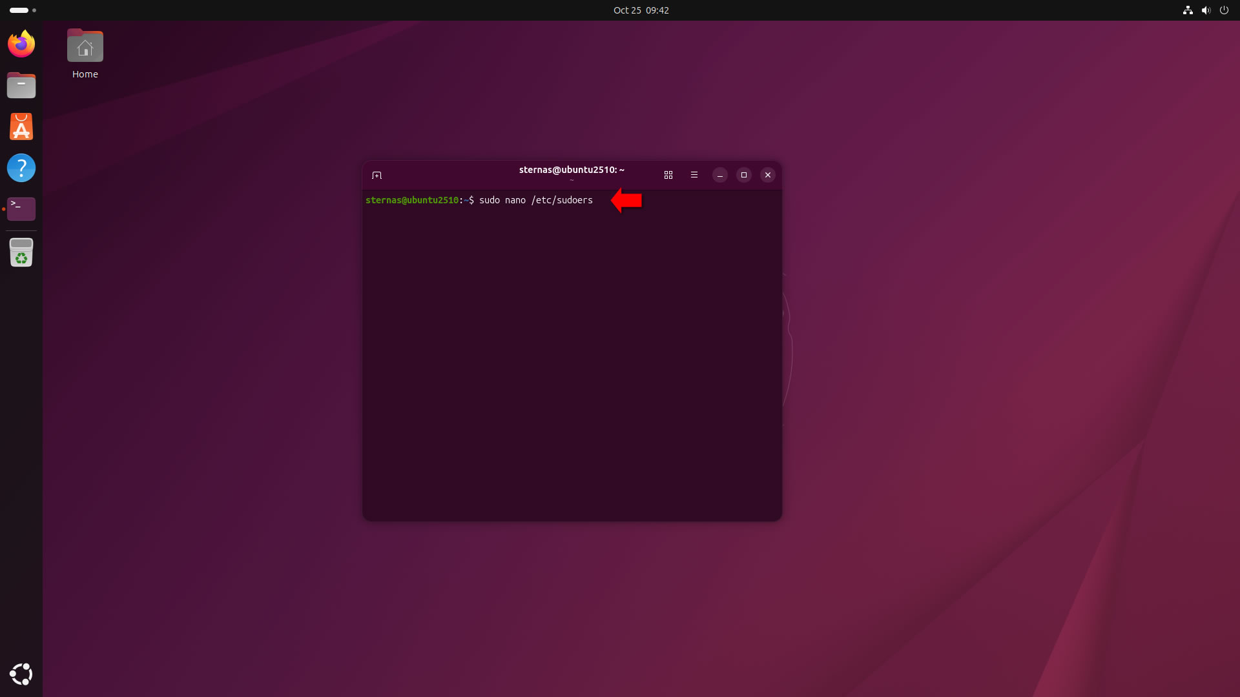Select the Terminal icon in dock
Image resolution: width=1240 pixels, height=697 pixels.
click(x=21, y=208)
